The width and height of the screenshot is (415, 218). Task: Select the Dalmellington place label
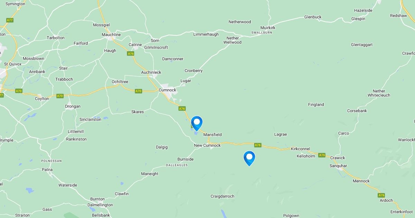(x=100, y=205)
